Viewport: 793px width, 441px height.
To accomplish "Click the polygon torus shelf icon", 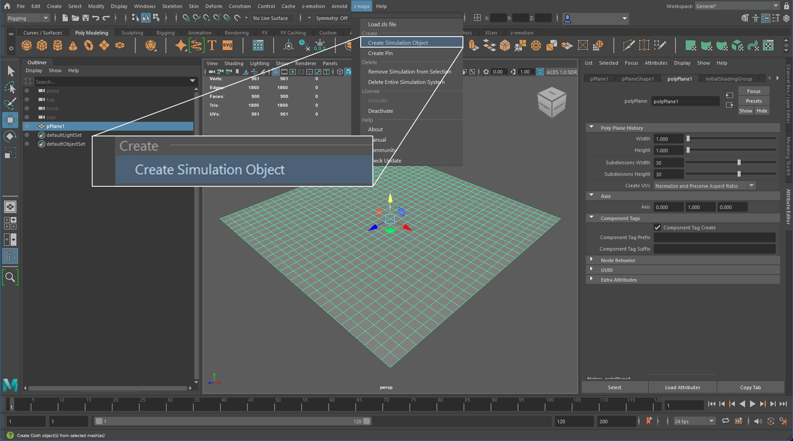I will coord(88,46).
